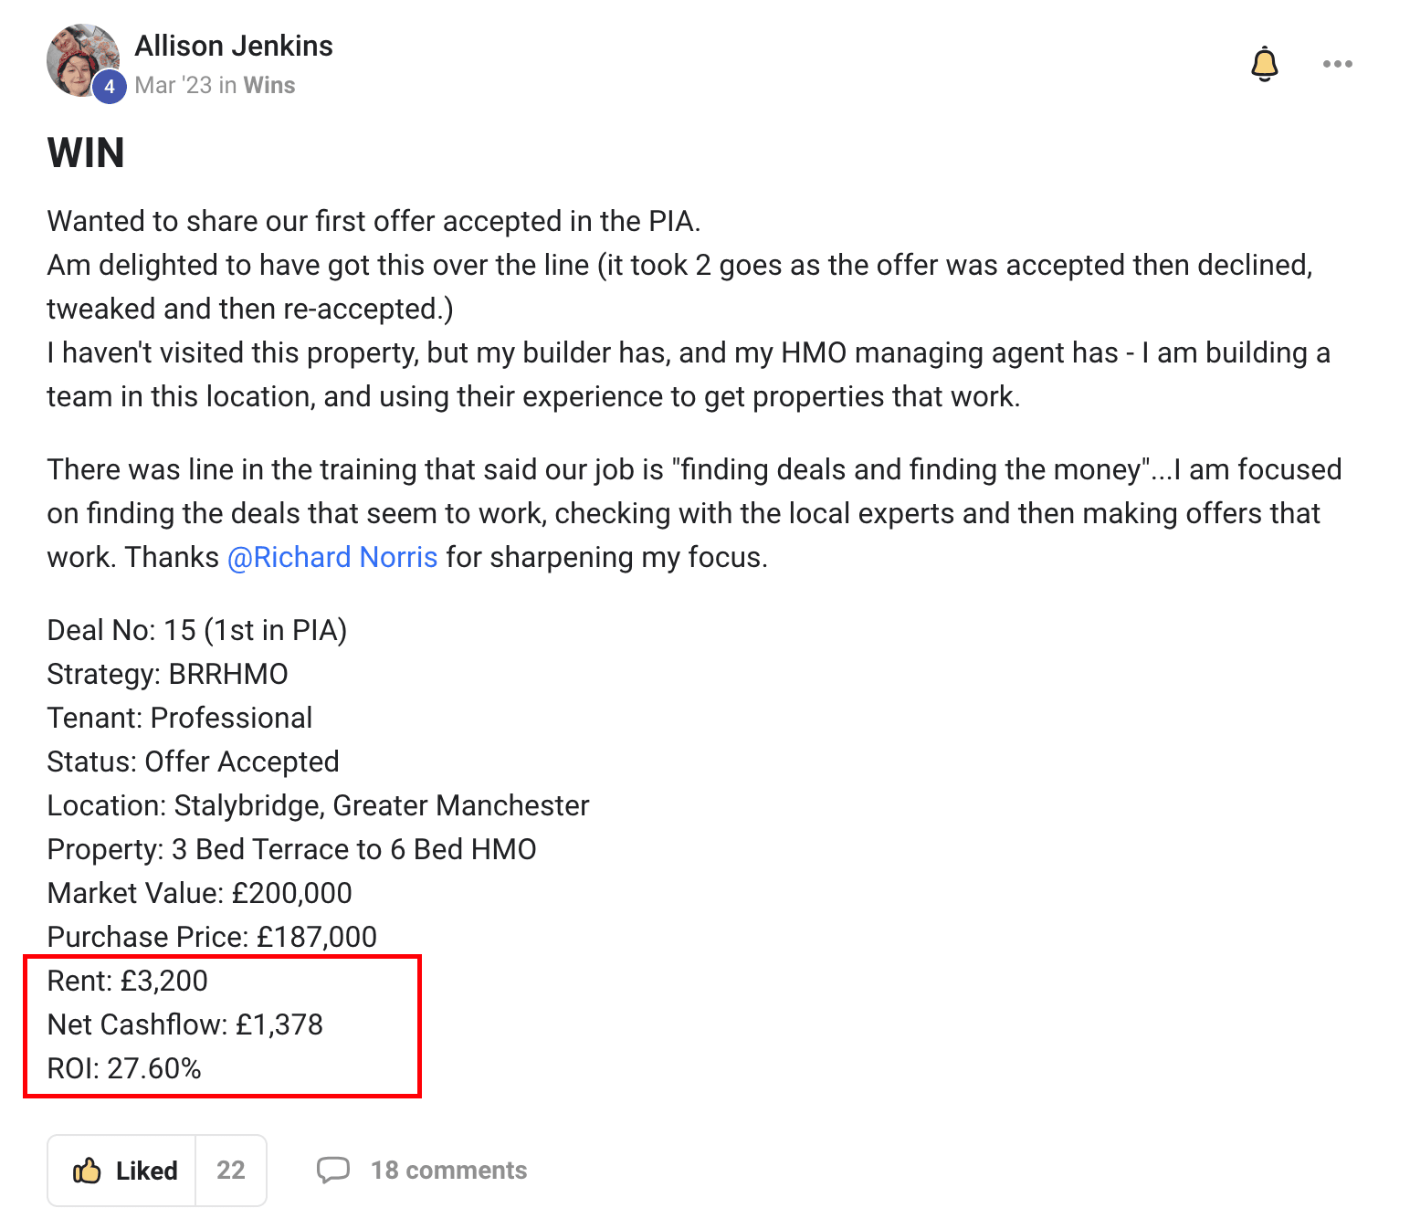
Task: Click the Purchase Price: £187,000 line
Action: 212,937
